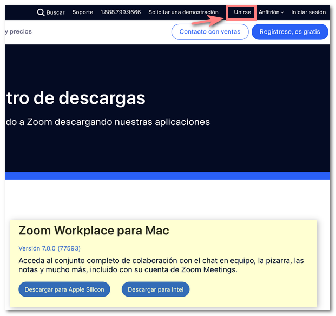
Task: Open the Versión 7.0.0 (77593) link
Action: point(49,248)
